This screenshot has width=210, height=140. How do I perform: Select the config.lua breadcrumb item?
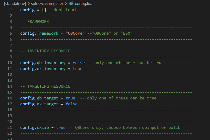point(84,4)
